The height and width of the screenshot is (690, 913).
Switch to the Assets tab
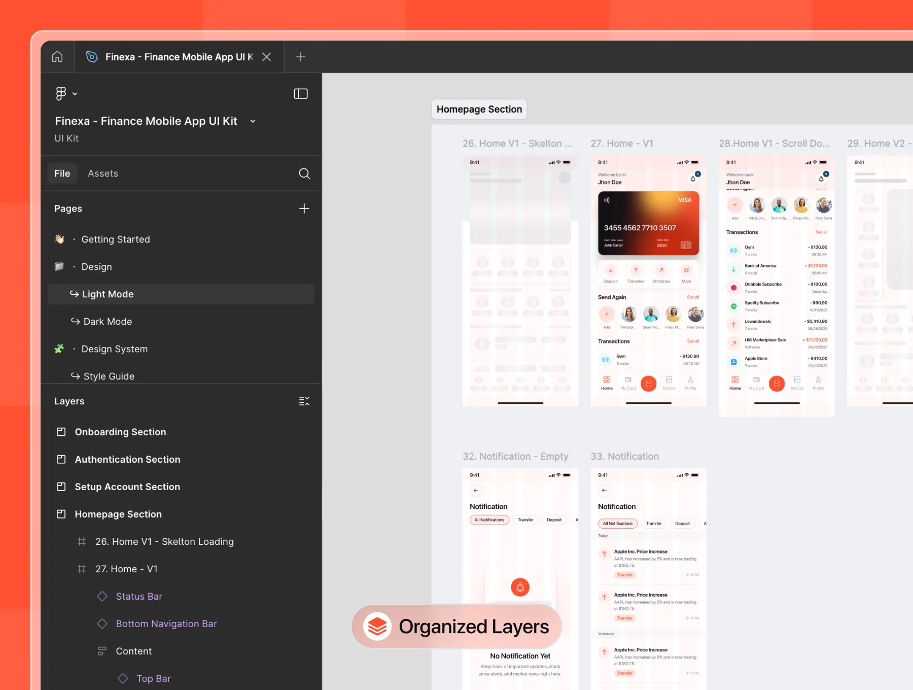coord(103,174)
